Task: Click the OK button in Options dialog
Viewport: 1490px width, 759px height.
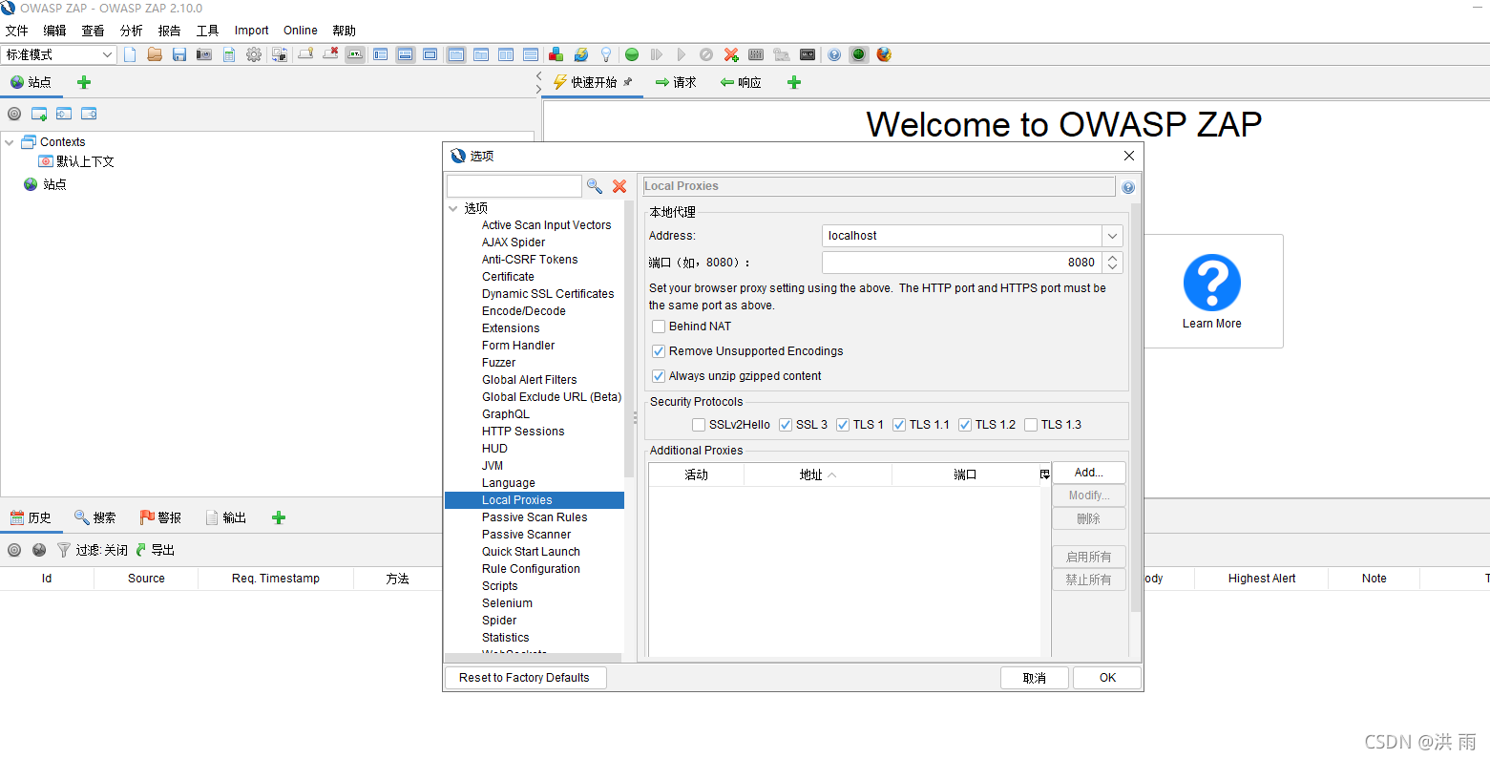Action: tap(1107, 678)
